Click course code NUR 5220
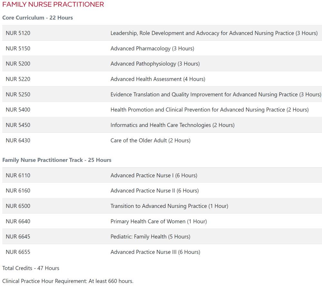The height and width of the screenshot is (286, 322). pyautogui.click(x=18, y=79)
